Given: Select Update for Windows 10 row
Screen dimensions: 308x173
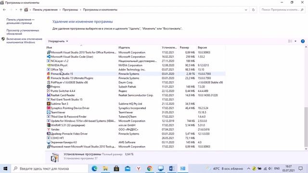Looking at the screenshot, I should [136, 121].
